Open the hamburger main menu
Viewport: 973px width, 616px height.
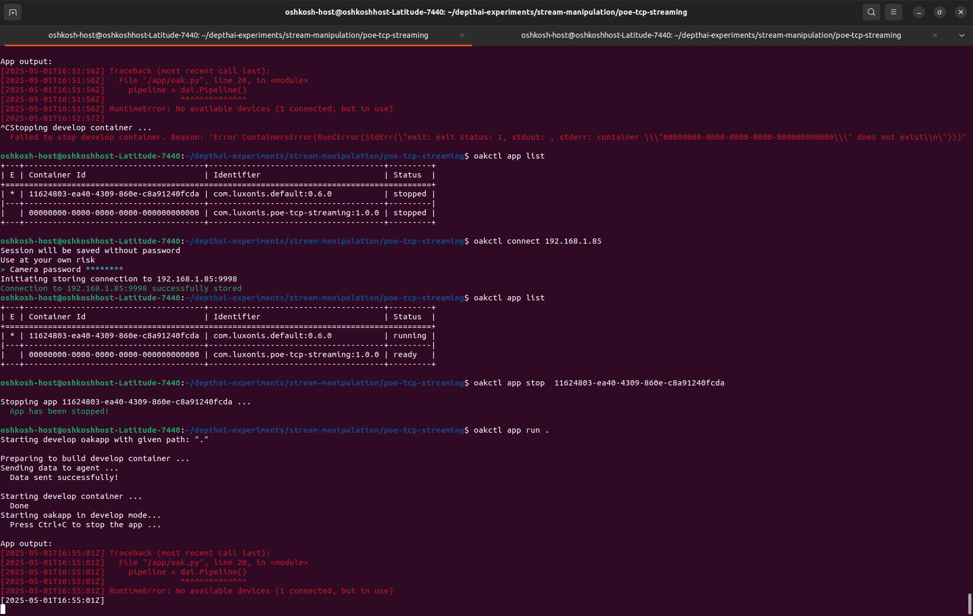tap(893, 12)
